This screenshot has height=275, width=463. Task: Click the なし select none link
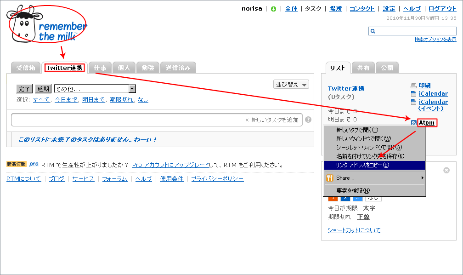143,100
